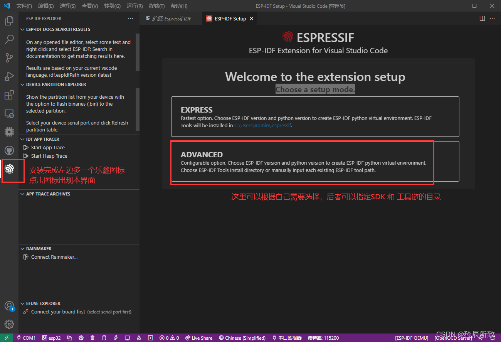Open the 文件(F) menu
The width and height of the screenshot is (501, 342).
(24, 6)
